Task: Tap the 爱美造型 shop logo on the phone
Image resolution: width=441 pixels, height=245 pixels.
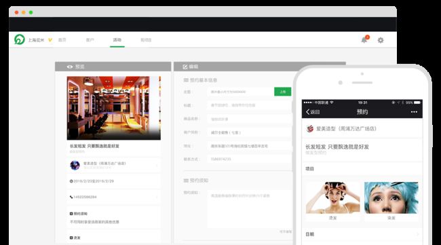Action: 309,128
